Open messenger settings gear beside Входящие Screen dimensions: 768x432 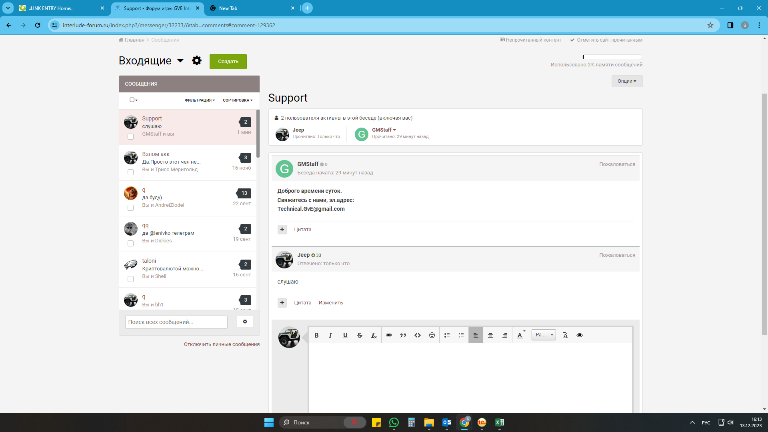click(x=197, y=60)
